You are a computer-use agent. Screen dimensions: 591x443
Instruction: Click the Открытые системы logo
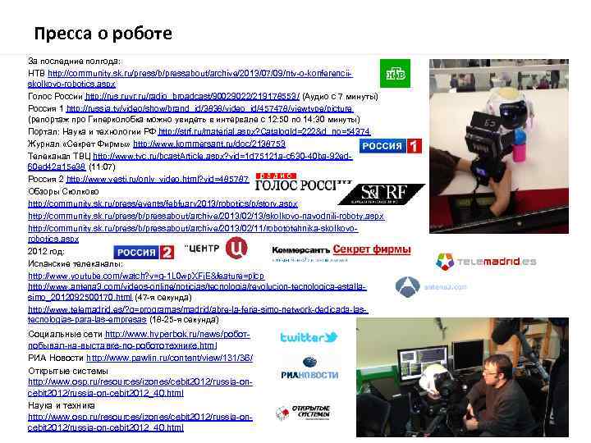coord(304,413)
